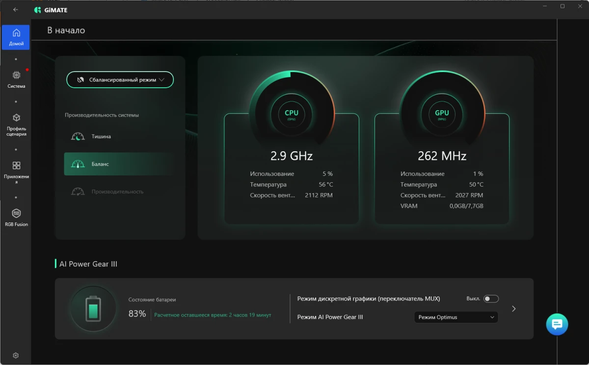The width and height of the screenshot is (589, 365).
Task: Click CPU temperature value 56 °C
Action: (x=325, y=185)
